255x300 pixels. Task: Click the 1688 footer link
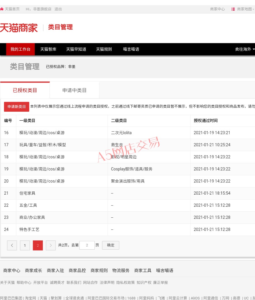tap(132, 298)
